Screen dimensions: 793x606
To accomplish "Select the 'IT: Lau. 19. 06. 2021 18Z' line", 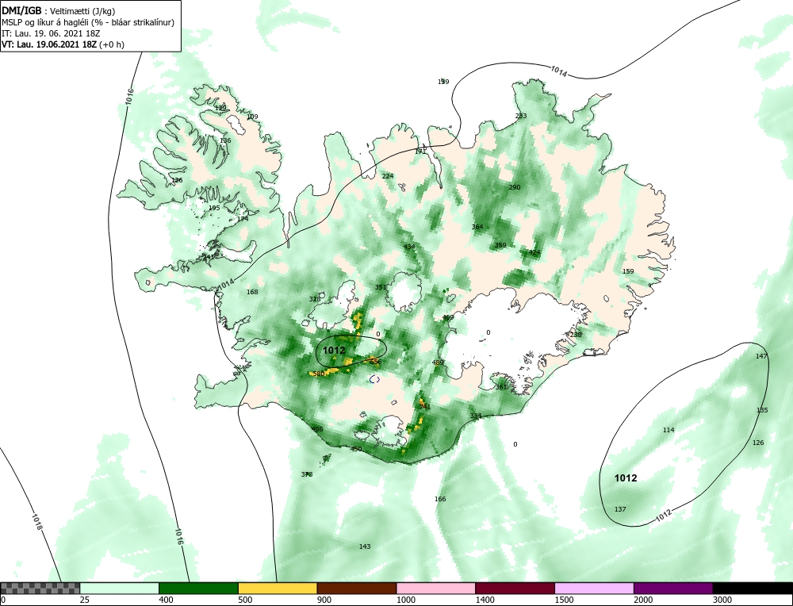I will click(x=51, y=33).
